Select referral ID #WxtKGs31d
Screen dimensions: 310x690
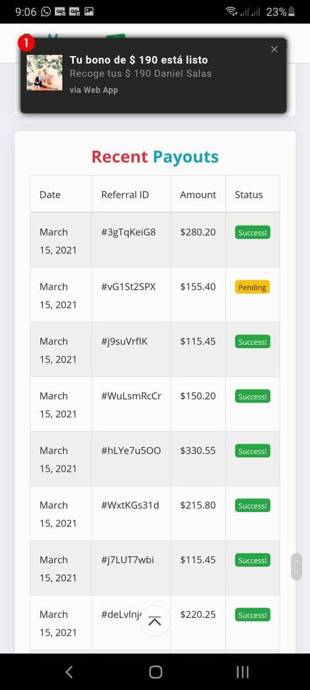click(x=130, y=505)
